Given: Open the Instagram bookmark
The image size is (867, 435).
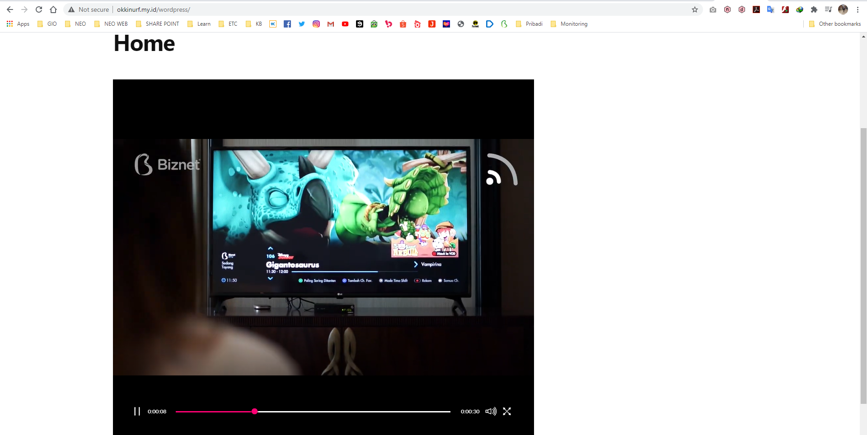Looking at the screenshot, I should pos(316,24).
